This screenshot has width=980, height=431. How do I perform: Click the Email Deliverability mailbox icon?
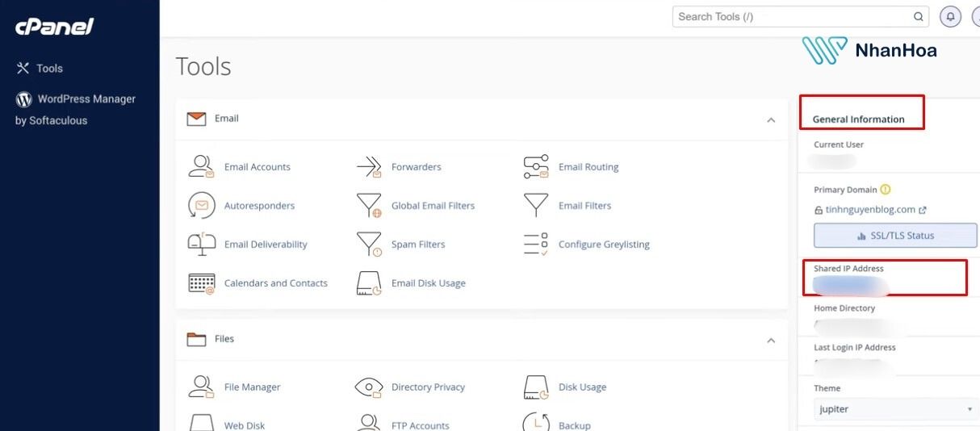(x=201, y=244)
